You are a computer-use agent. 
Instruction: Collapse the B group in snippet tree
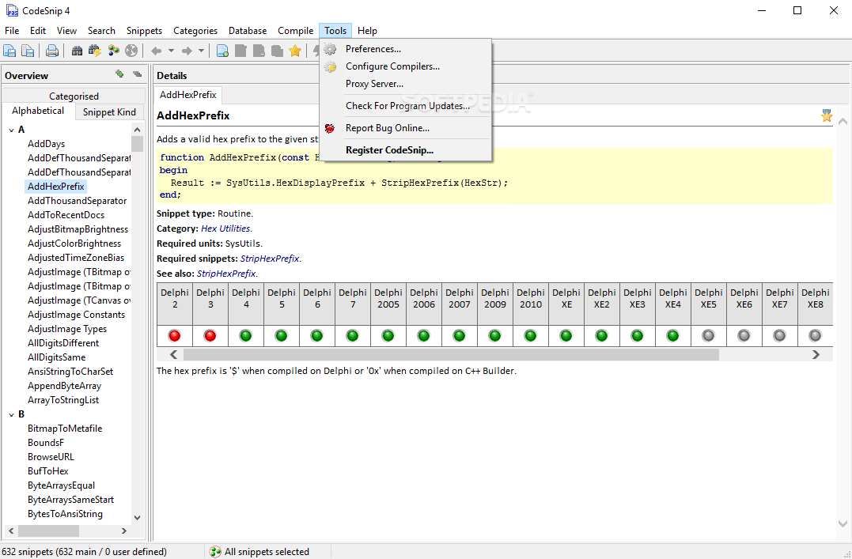pyautogui.click(x=11, y=414)
